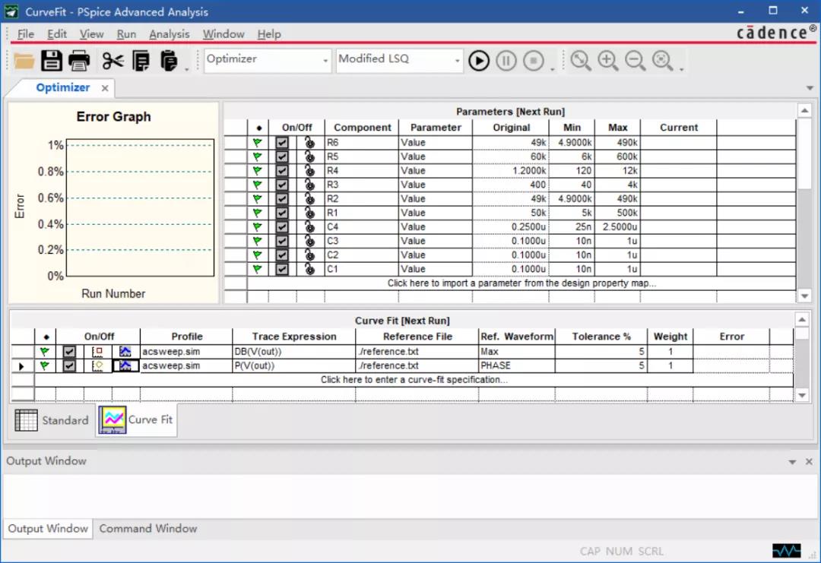Expand the run toolbar options arrow
Screen dimensions: 821x563
553,70
